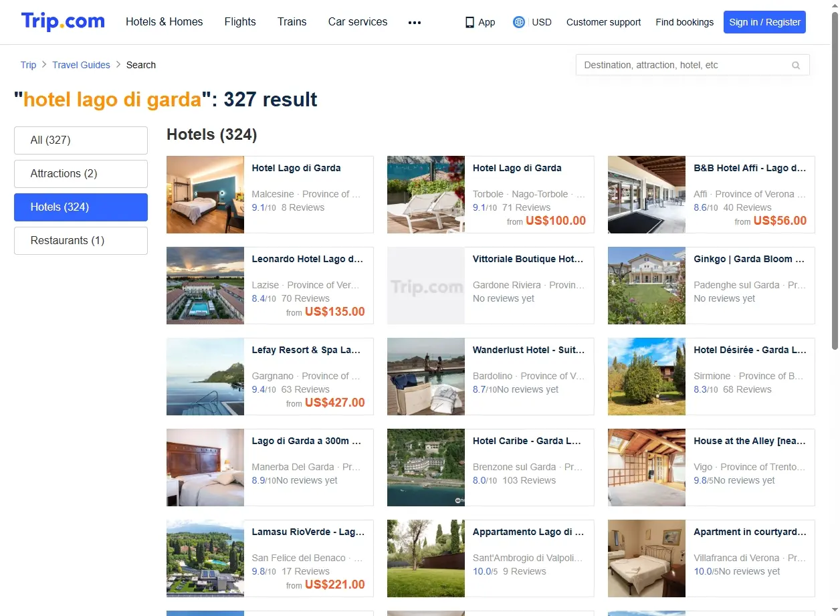Open Apartment in courtyard thumbnail
The width and height of the screenshot is (840, 616).
pyautogui.click(x=647, y=558)
